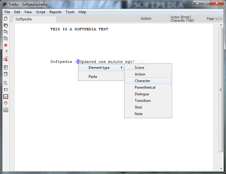Image resolution: width=226 pixels, height=174 pixels.
Task: Set element type to Character
Action: pyautogui.click(x=148, y=81)
